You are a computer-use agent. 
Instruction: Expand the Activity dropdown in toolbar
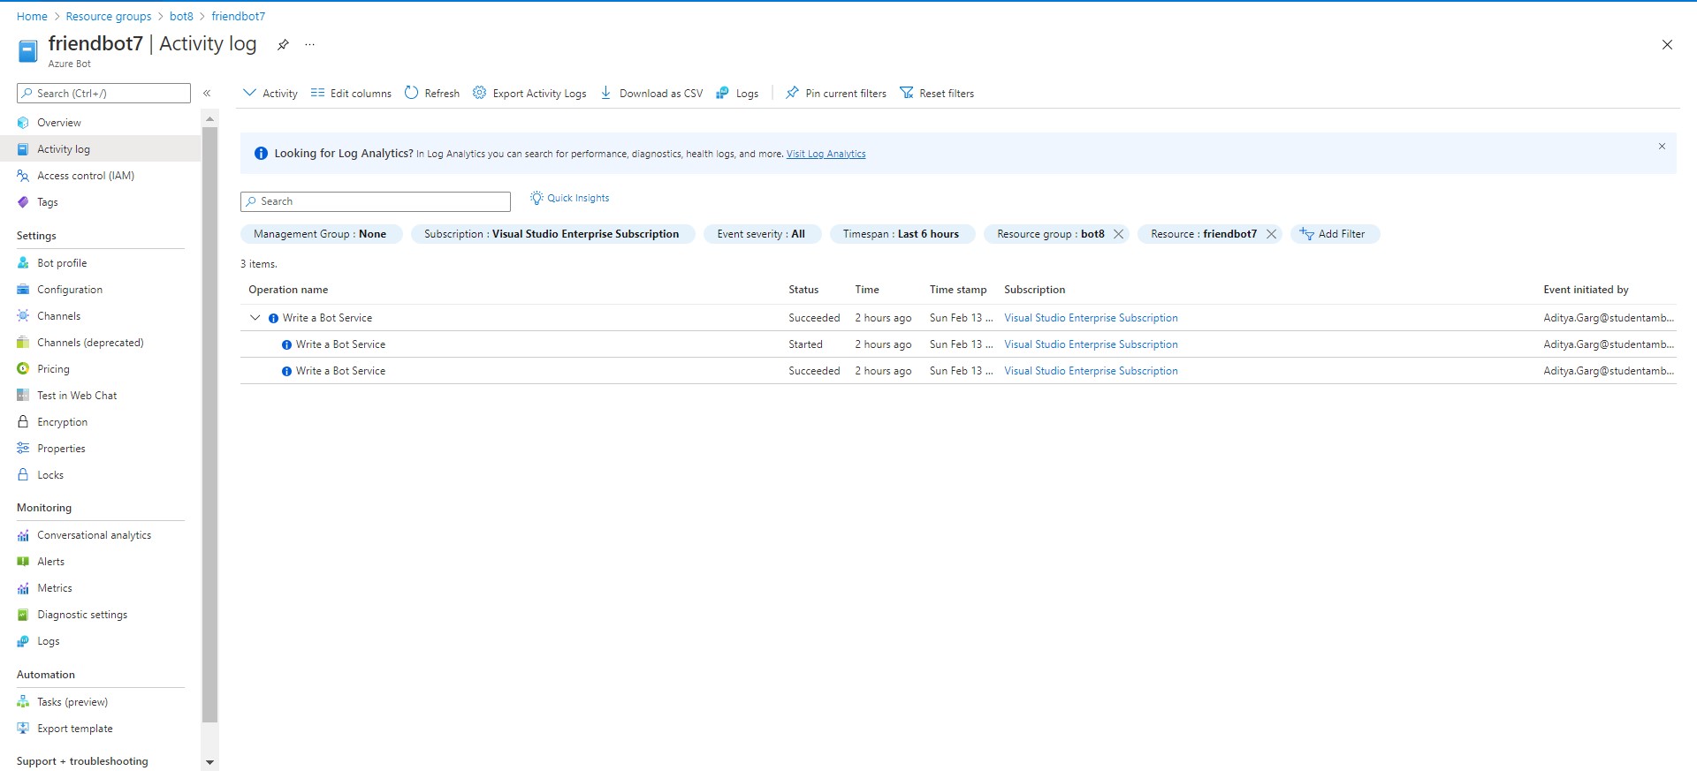270,93
